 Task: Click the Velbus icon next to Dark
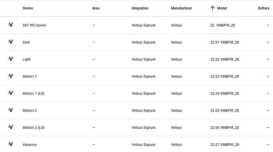click(x=10, y=42)
